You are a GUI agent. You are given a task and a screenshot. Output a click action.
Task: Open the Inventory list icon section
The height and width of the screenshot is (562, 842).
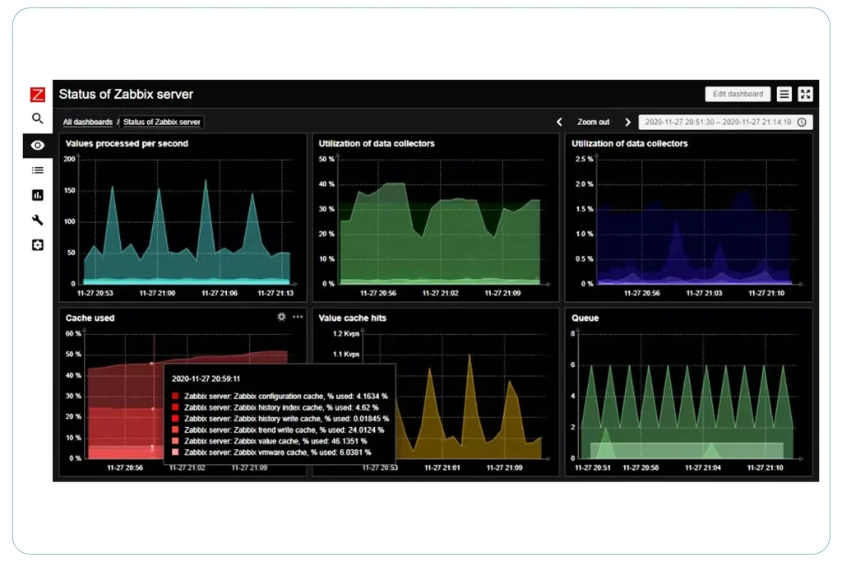[x=38, y=170]
